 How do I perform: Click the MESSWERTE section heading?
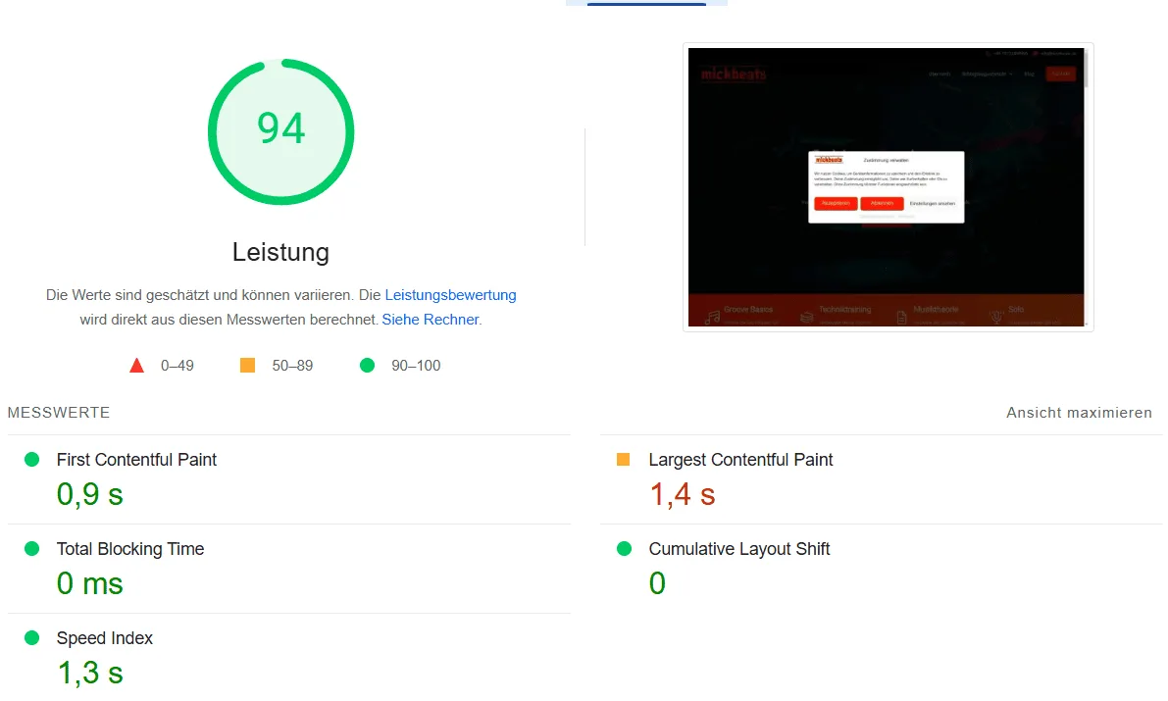pos(59,413)
